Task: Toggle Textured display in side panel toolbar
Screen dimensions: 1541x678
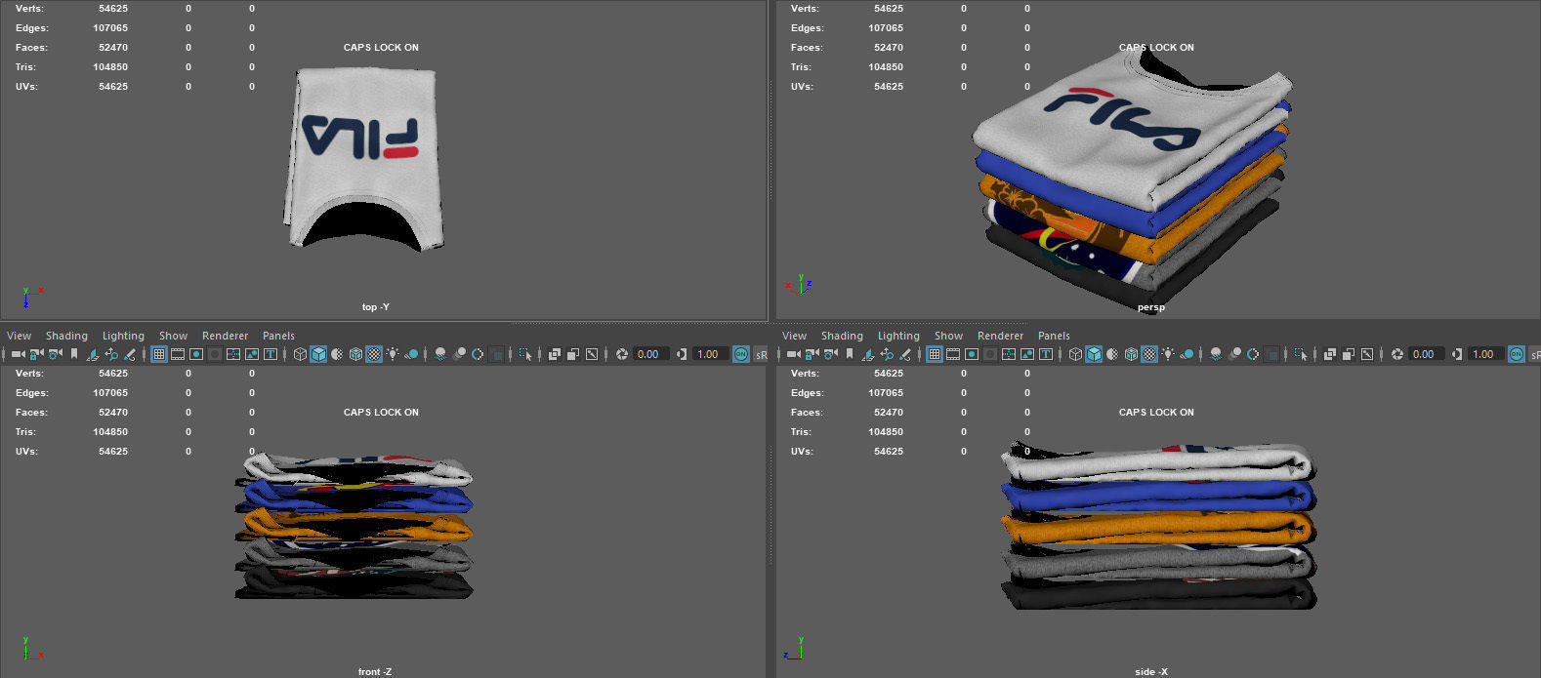Action: (1149, 354)
